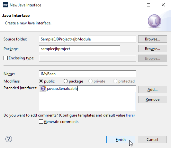Browse for the Package
This screenshot has height=148, width=171.
point(153,49)
